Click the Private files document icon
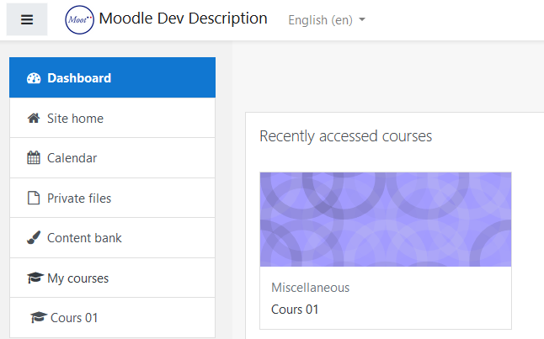Image resolution: width=544 pixels, height=339 pixels. tap(34, 198)
